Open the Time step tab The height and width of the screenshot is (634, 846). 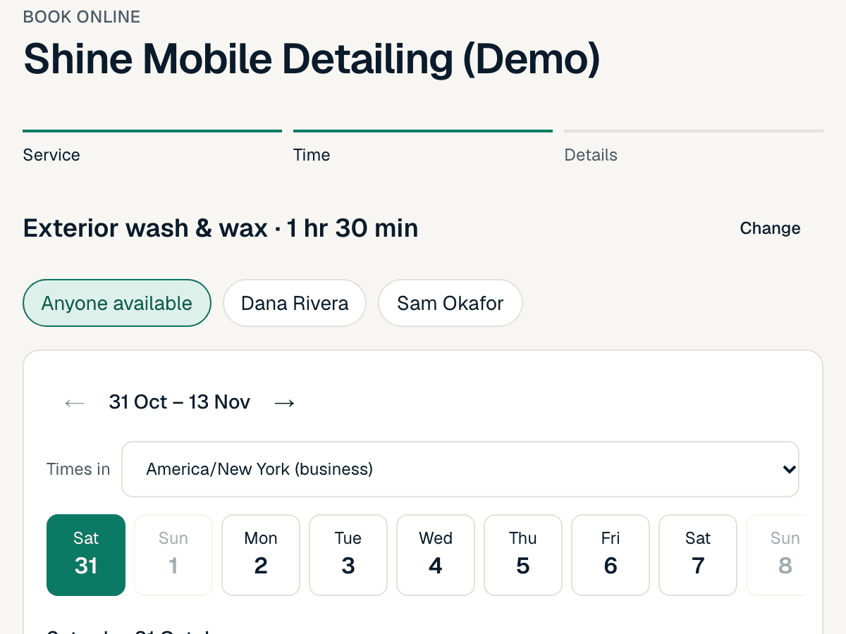tap(423, 147)
